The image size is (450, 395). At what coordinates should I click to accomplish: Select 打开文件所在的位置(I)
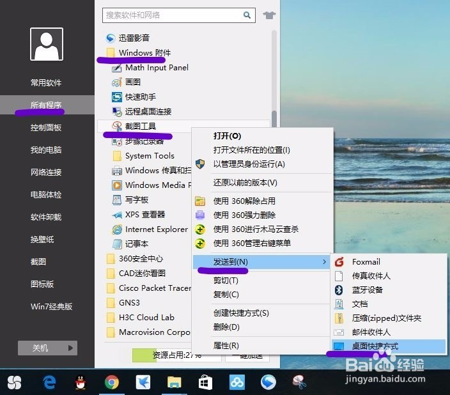251,150
